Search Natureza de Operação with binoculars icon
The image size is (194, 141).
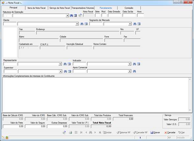(x=71, y=16)
